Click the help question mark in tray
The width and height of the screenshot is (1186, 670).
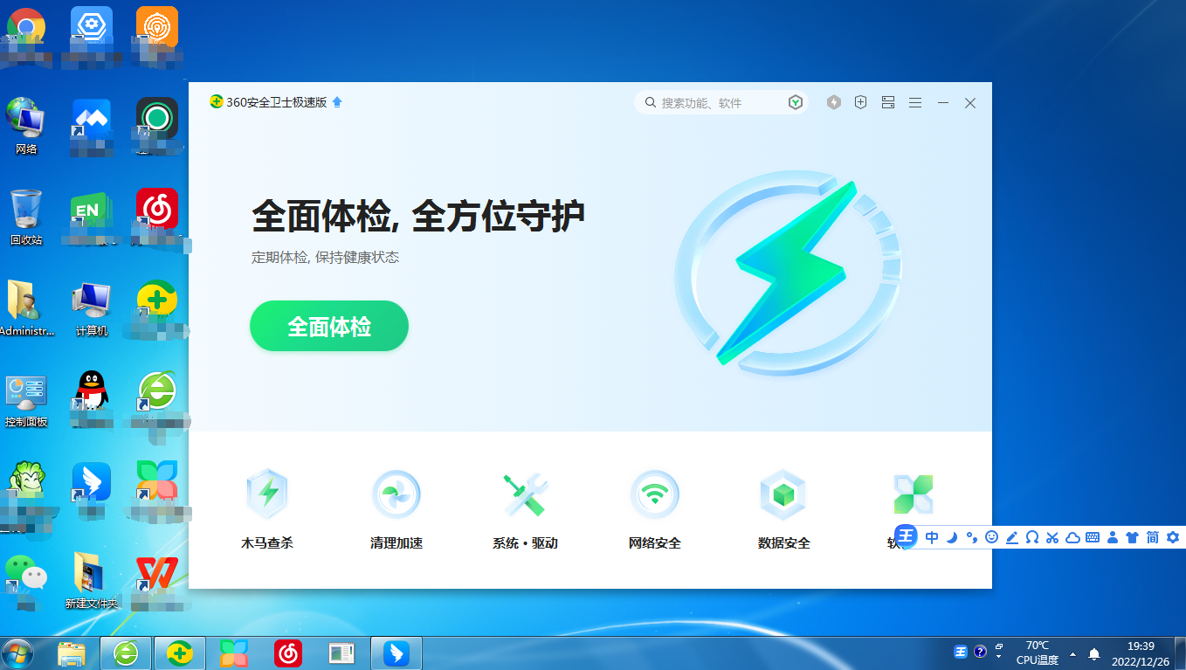[x=980, y=653]
